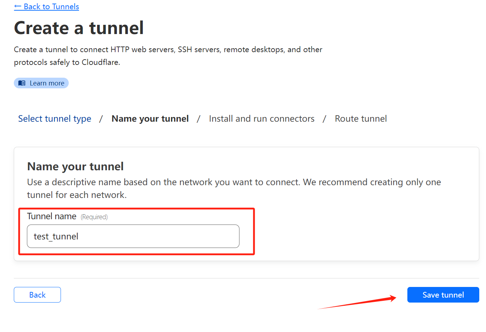Click the outlined Back button
The height and width of the screenshot is (332, 486).
tap(37, 295)
